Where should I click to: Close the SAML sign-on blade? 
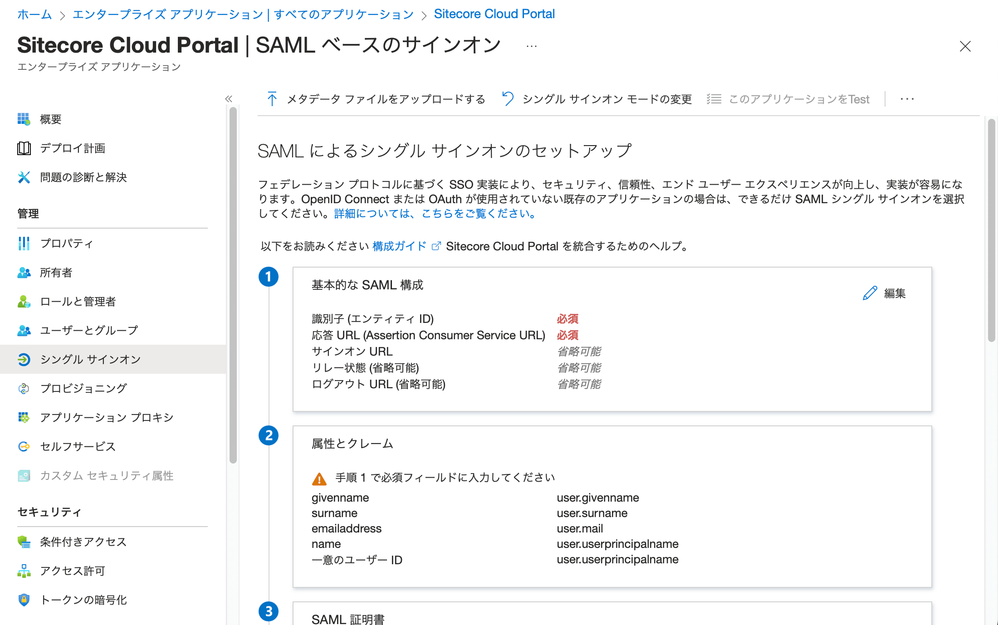[965, 46]
